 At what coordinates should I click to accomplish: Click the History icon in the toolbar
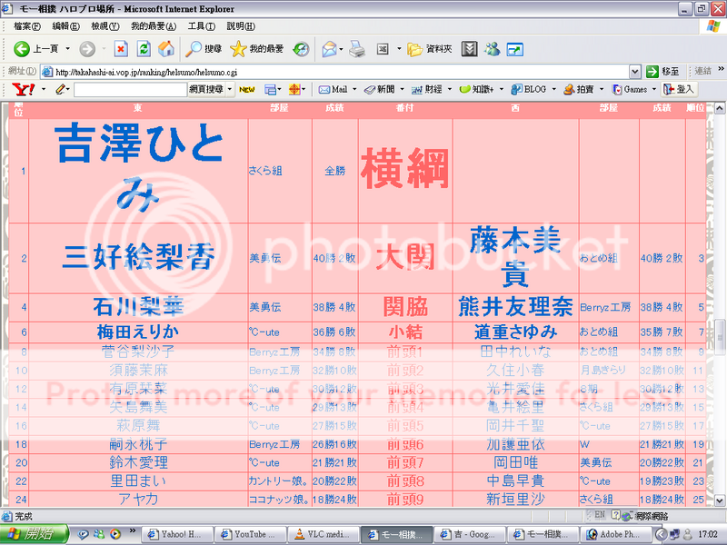coord(300,48)
